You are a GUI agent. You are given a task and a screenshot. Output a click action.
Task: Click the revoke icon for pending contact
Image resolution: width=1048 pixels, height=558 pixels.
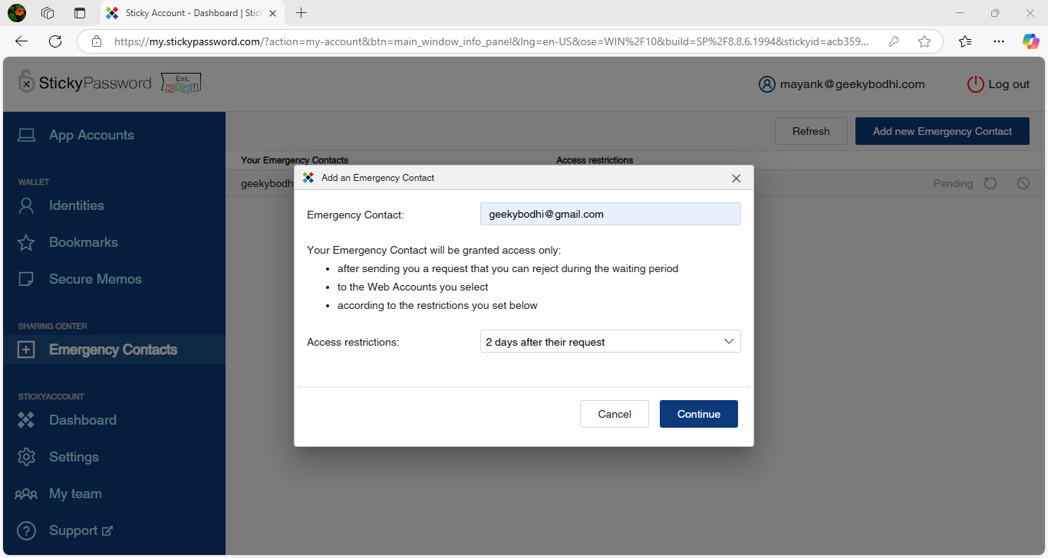[1023, 183]
